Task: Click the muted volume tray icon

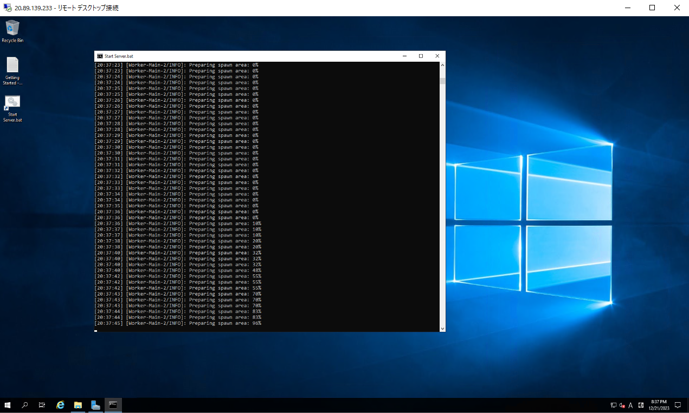Action: [622, 405]
